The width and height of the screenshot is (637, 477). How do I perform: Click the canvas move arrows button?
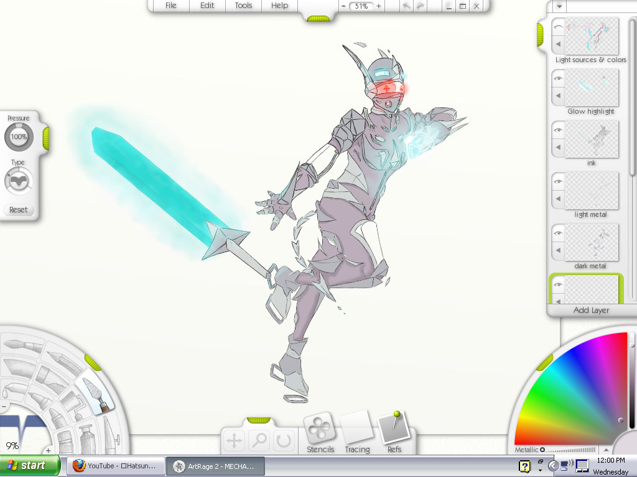point(235,440)
